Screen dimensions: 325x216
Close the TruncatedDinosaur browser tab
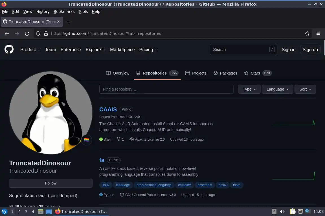click(x=58, y=21)
